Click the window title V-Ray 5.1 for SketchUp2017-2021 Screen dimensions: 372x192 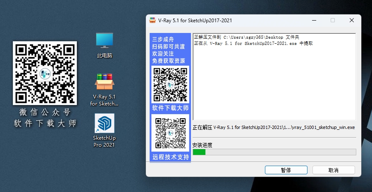click(195, 21)
